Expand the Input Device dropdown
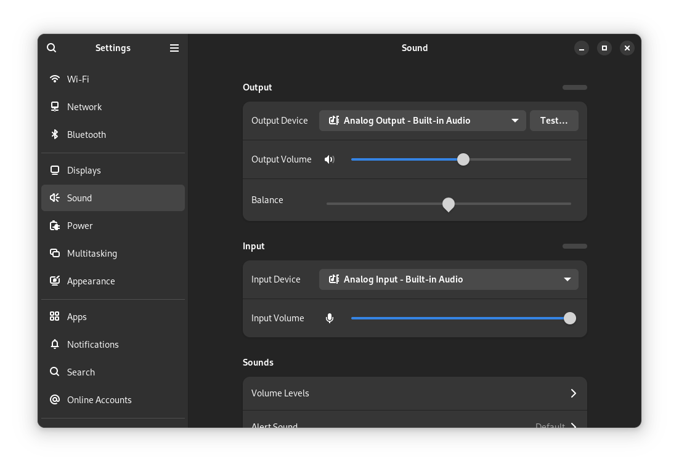Image resolution: width=679 pixels, height=469 pixels. (448, 279)
